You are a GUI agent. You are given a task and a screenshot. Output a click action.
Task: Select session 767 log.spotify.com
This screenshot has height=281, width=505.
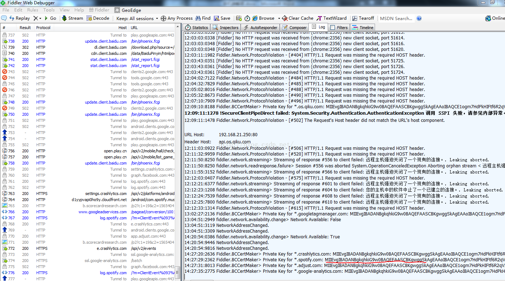pos(88,218)
